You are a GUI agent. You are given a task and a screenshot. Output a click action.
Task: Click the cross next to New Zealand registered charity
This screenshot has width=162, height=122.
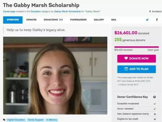tap(155, 114)
